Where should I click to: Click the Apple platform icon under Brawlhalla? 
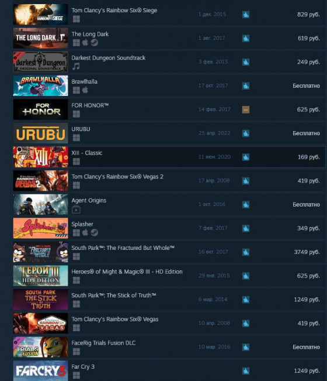pos(85,90)
